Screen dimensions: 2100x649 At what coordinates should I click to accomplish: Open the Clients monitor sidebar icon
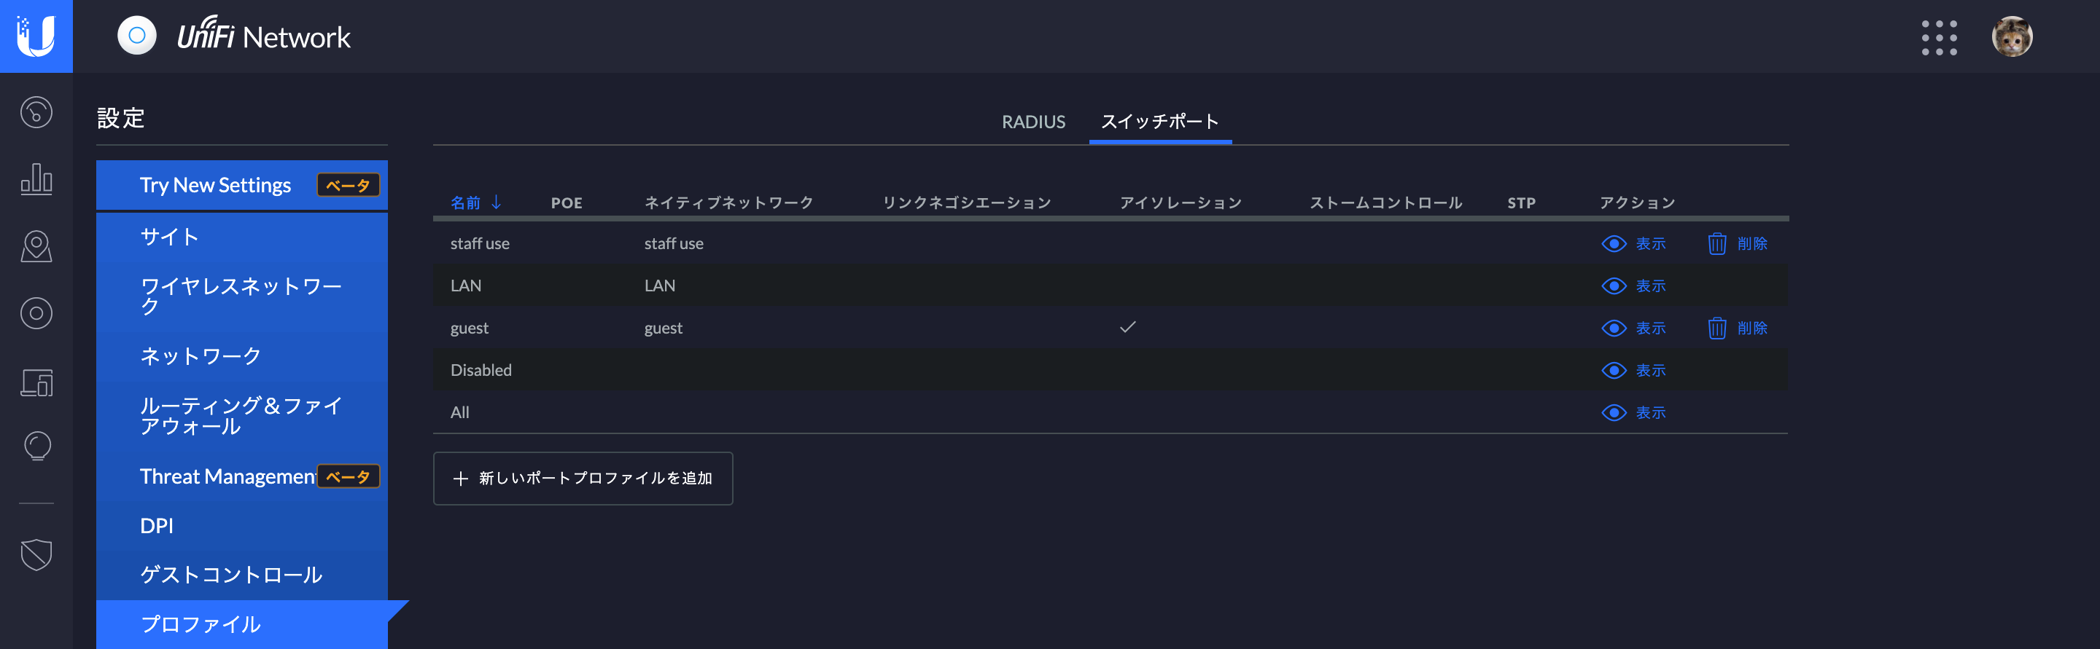(x=36, y=382)
